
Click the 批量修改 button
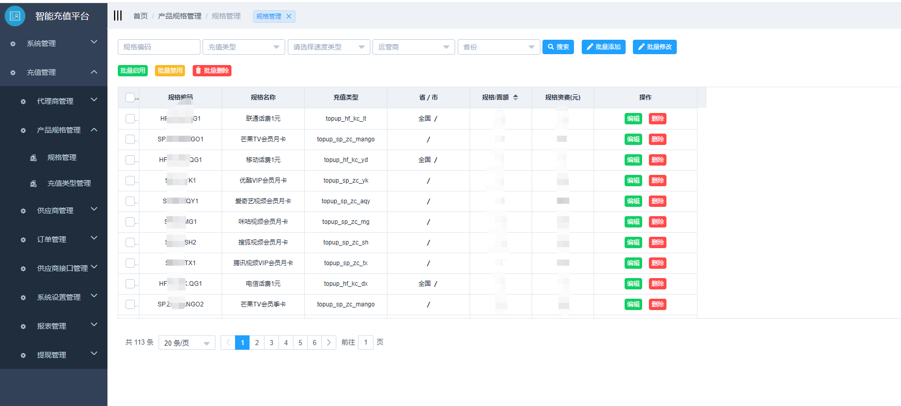[655, 47]
